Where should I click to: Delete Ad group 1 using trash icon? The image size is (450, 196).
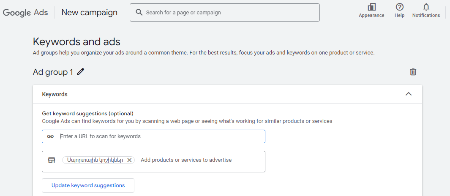413,72
